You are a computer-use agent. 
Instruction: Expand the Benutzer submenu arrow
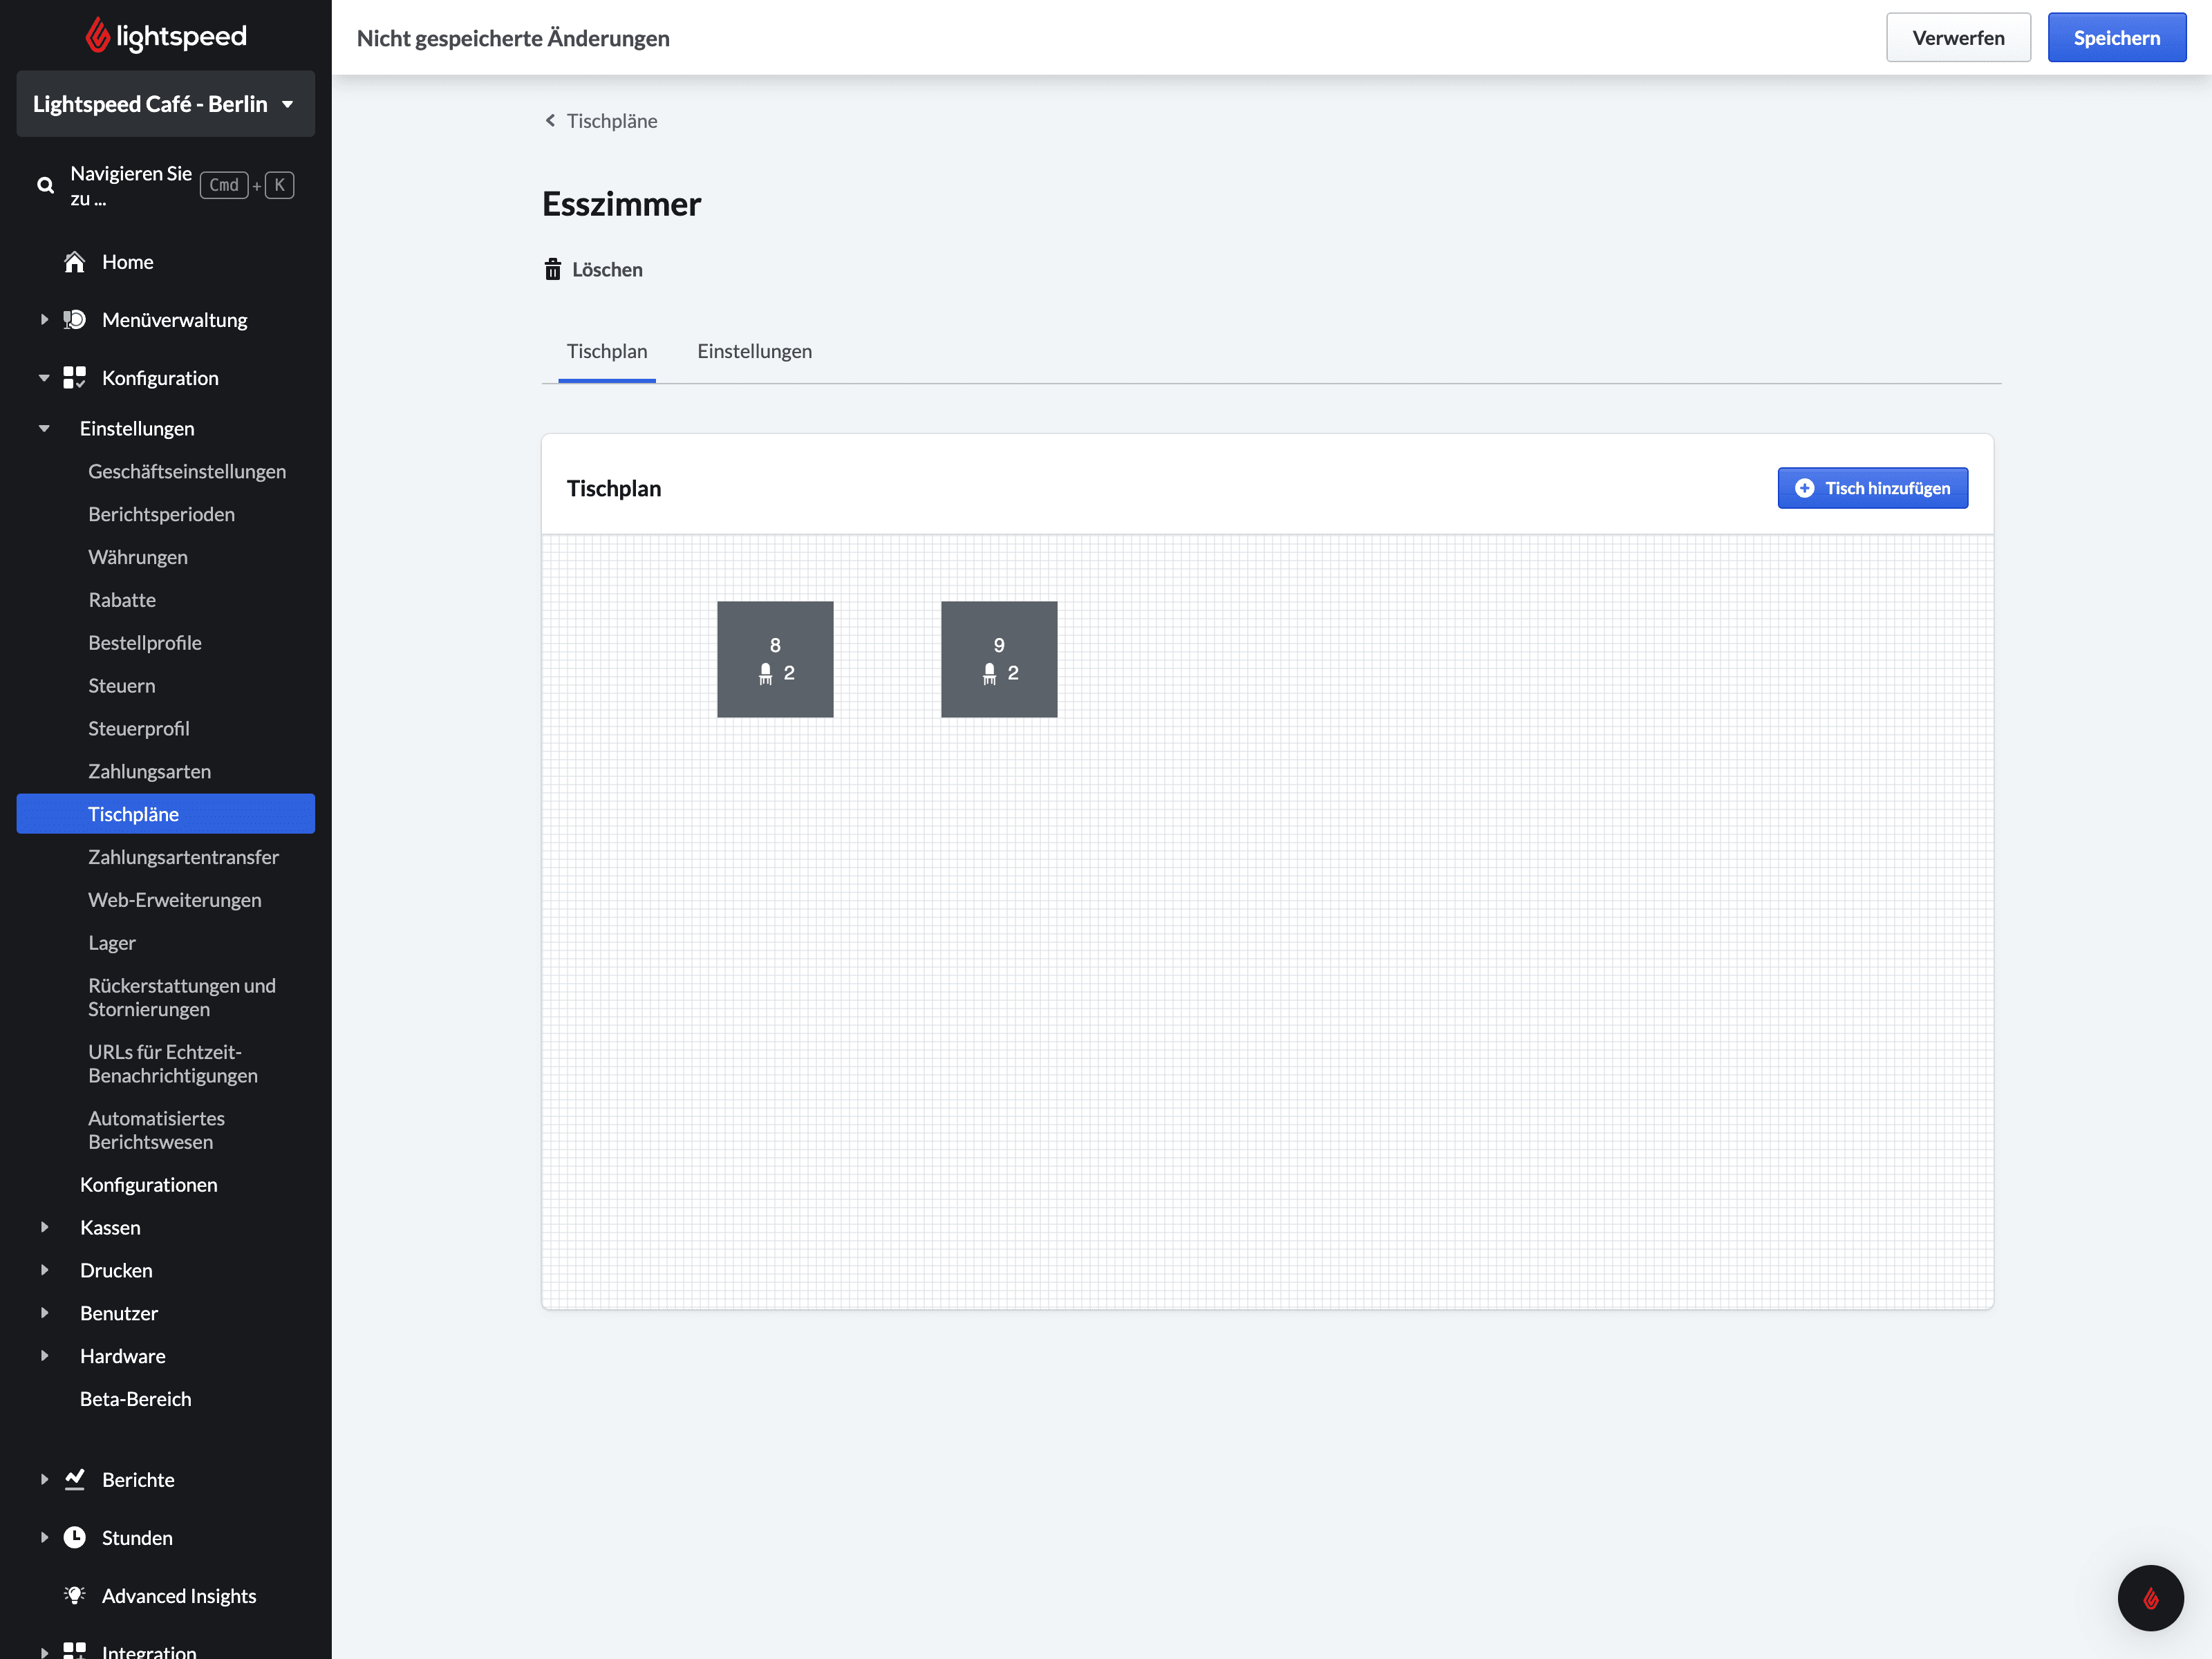[44, 1313]
